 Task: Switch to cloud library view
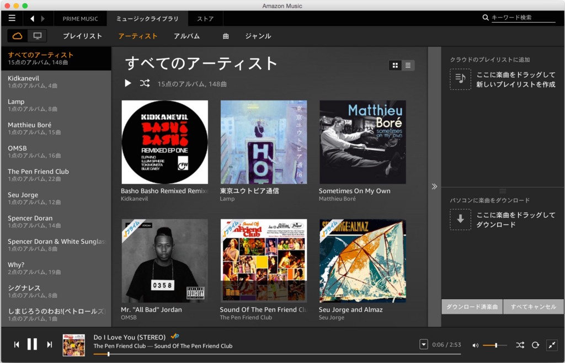pos(17,36)
